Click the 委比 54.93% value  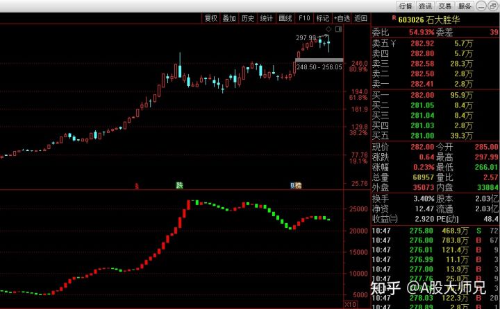click(x=422, y=33)
